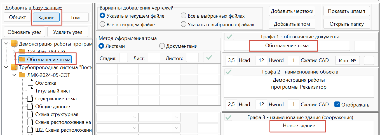
Task: Click sheet icon beside Титульный лист
Action: [x=31, y=91]
